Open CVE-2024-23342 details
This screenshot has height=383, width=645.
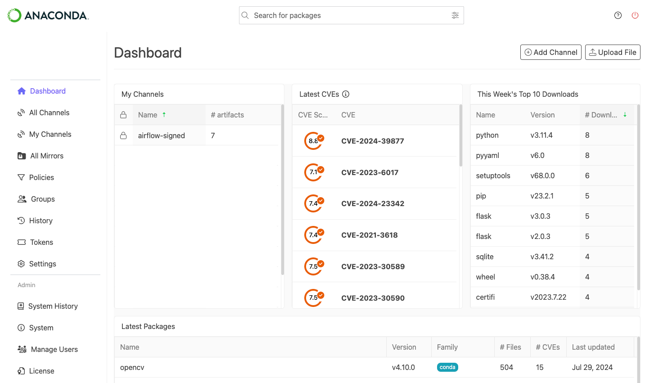point(373,203)
